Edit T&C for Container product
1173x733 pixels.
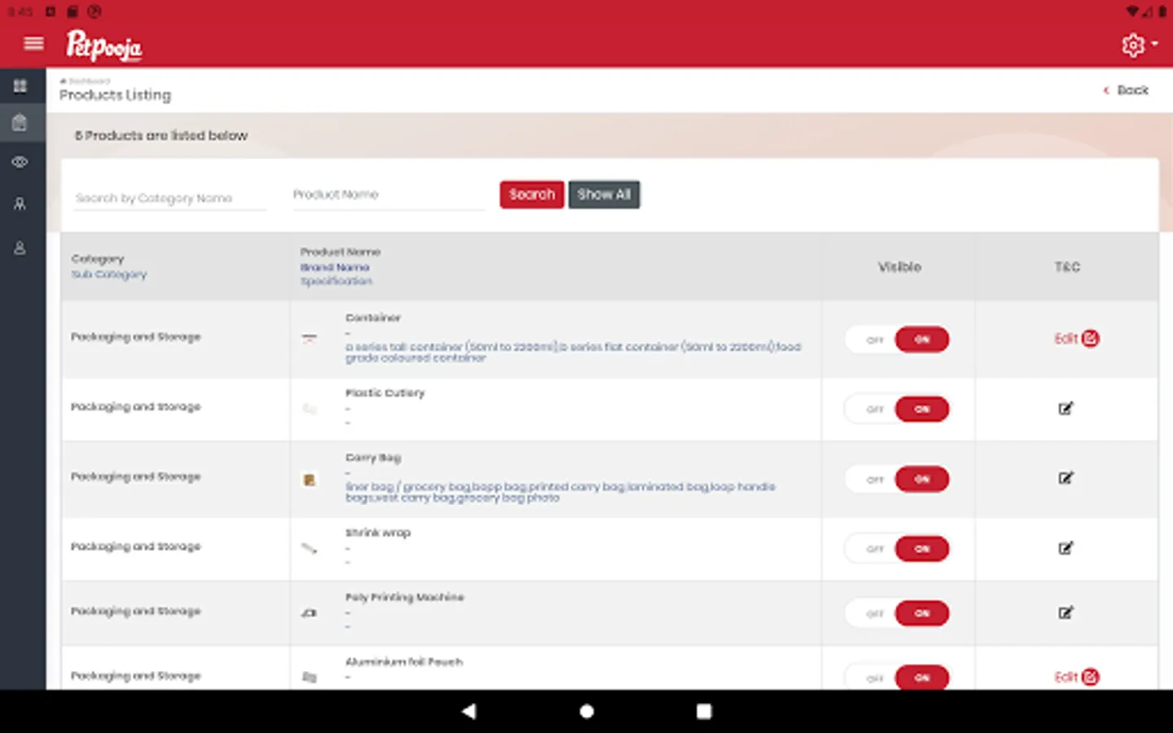(1076, 338)
